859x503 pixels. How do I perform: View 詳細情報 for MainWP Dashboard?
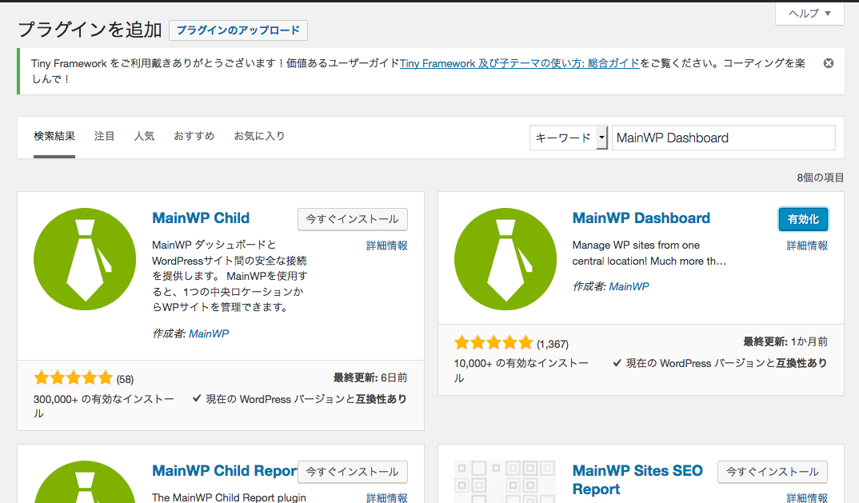click(807, 246)
